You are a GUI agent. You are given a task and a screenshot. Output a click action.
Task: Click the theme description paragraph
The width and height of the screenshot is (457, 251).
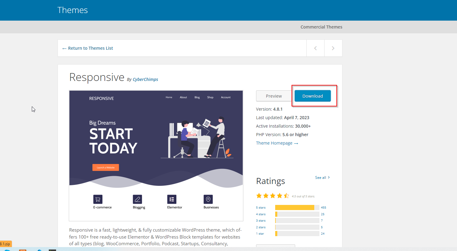point(155,237)
